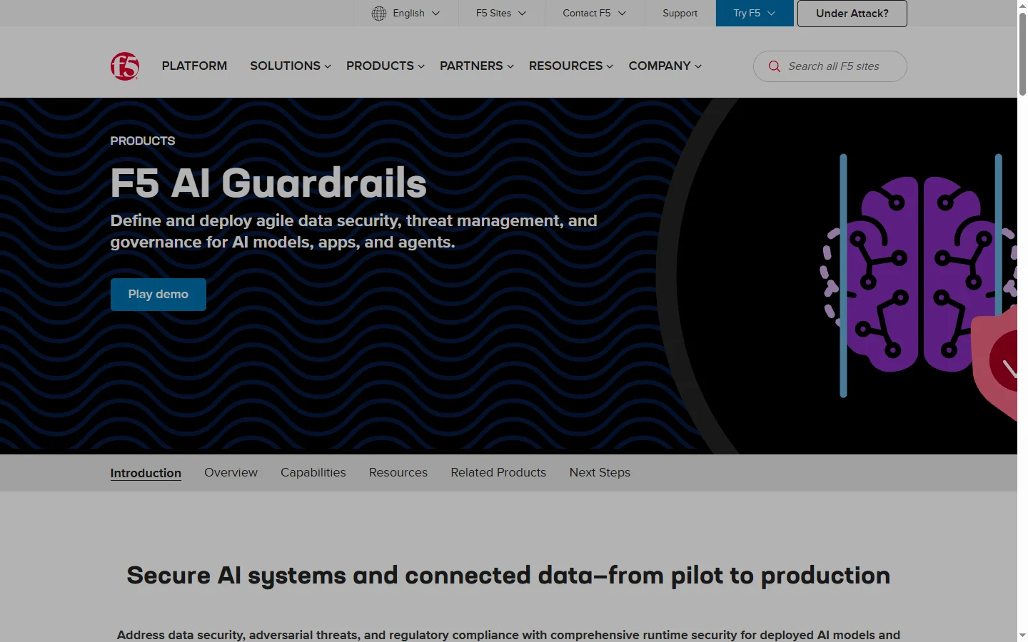
Task: Click the F5 logo icon
Action: pyautogui.click(x=125, y=66)
